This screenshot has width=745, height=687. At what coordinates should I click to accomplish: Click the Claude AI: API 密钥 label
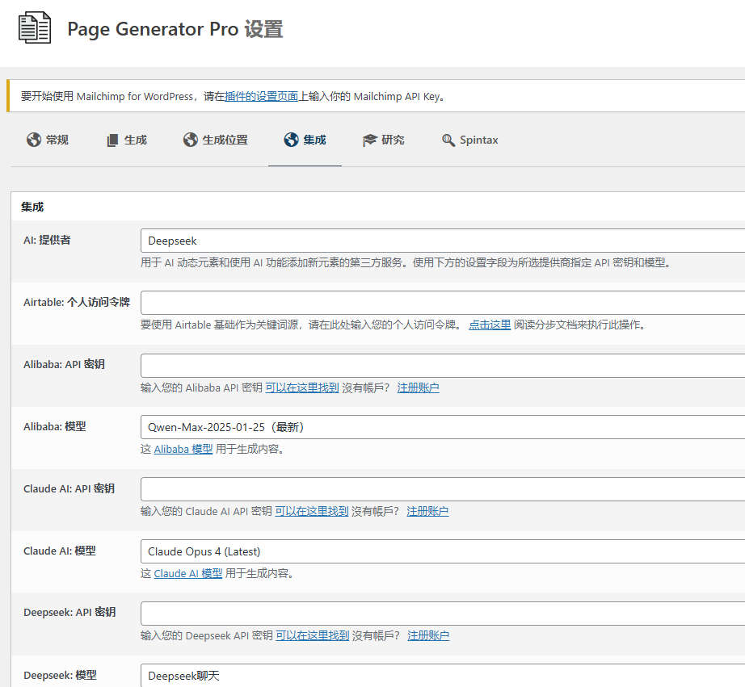[x=69, y=489]
